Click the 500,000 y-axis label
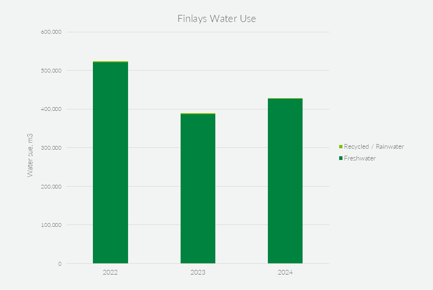This screenshot has width=433, height=290. pyautogui.click(x=51, y=71)
